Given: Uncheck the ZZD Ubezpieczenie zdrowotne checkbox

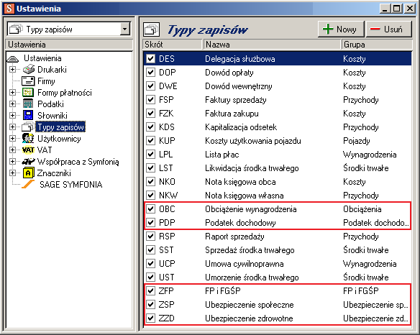Looking at the screenshot, I should (x=151, y=318).
